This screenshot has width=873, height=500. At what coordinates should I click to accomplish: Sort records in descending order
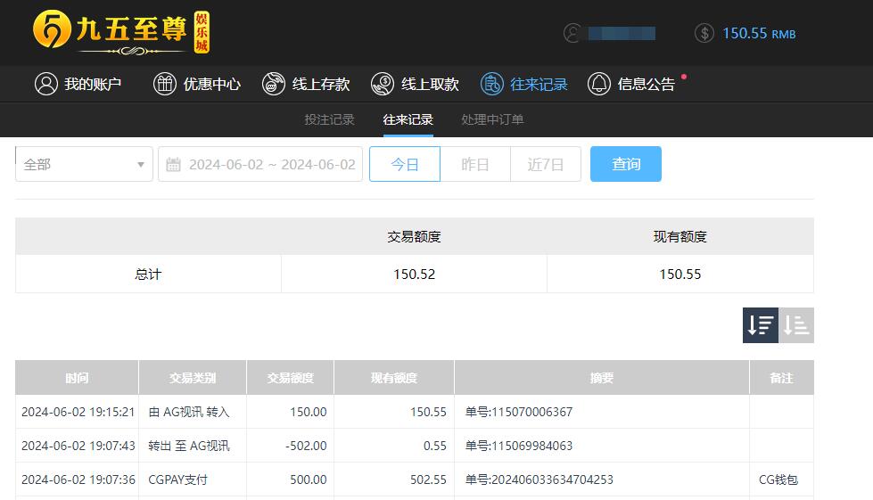point(761,325)
